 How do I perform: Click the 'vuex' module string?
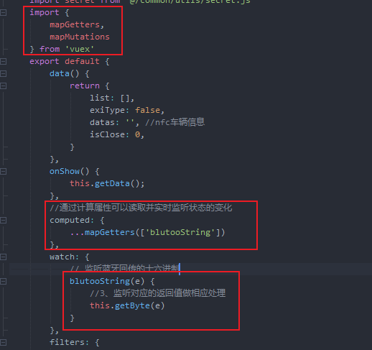pyautogui.click(x=80, y=49)
